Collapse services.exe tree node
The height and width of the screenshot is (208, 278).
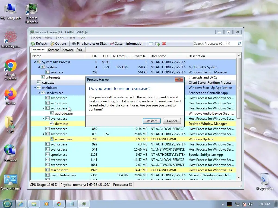coord(39,93)
